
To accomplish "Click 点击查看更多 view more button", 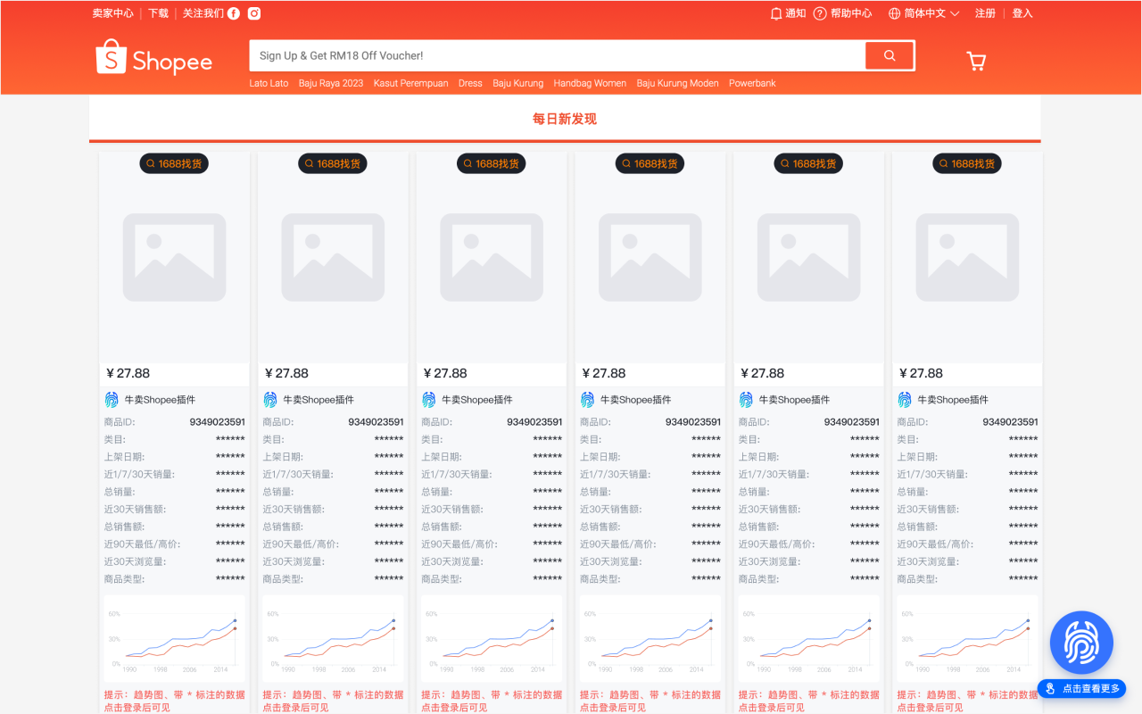I will [1081, 689].
